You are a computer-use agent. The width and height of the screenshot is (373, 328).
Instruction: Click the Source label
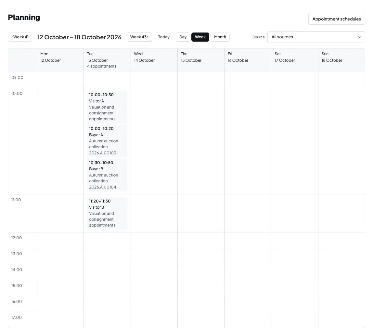click(x=258, y=37)
